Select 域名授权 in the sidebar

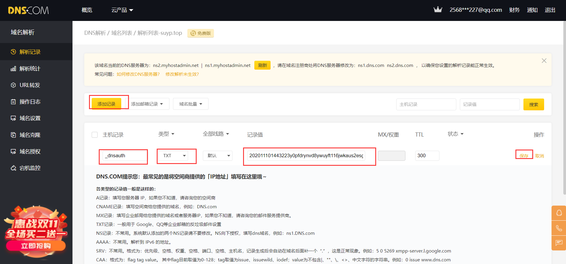[36, 152]
